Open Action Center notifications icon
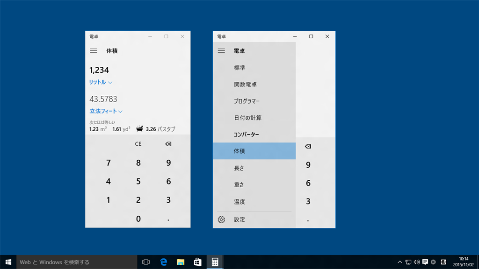Screen dimensions: 479x269 (425, 262)
